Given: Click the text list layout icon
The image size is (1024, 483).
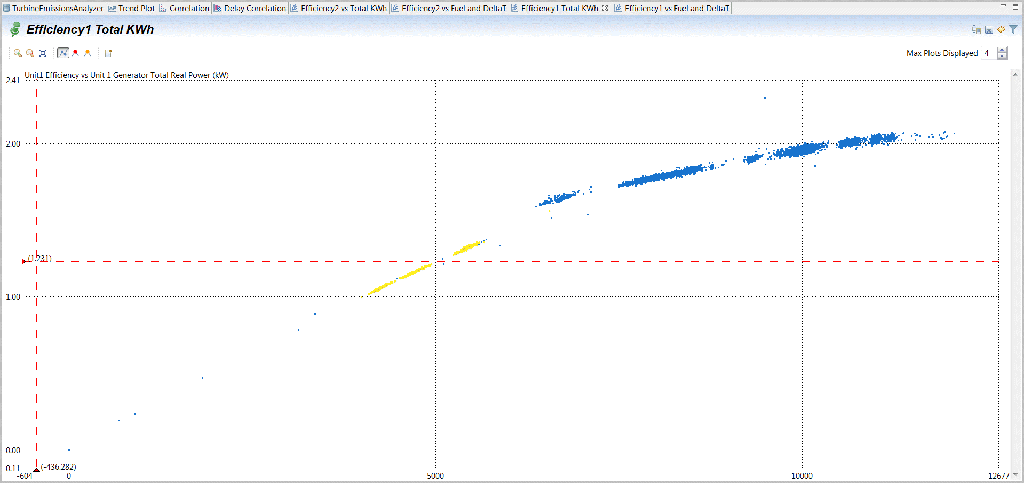Looking at the screenshot, I should 976,29.
